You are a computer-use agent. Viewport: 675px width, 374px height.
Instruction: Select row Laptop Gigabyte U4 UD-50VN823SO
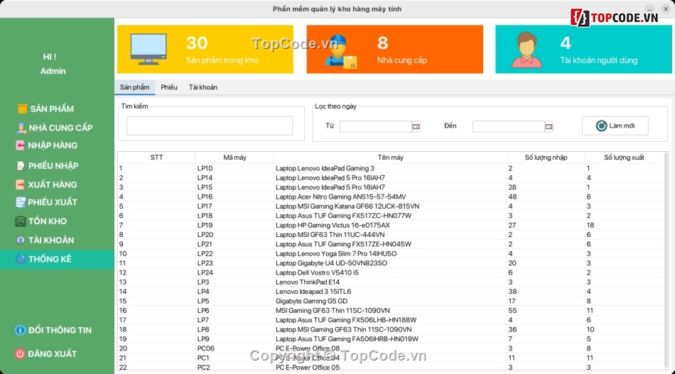click(x=391, y=263)
